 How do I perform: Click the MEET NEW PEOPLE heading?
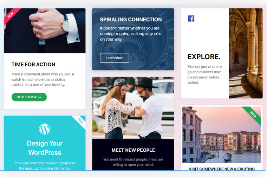tap(133, 150)
